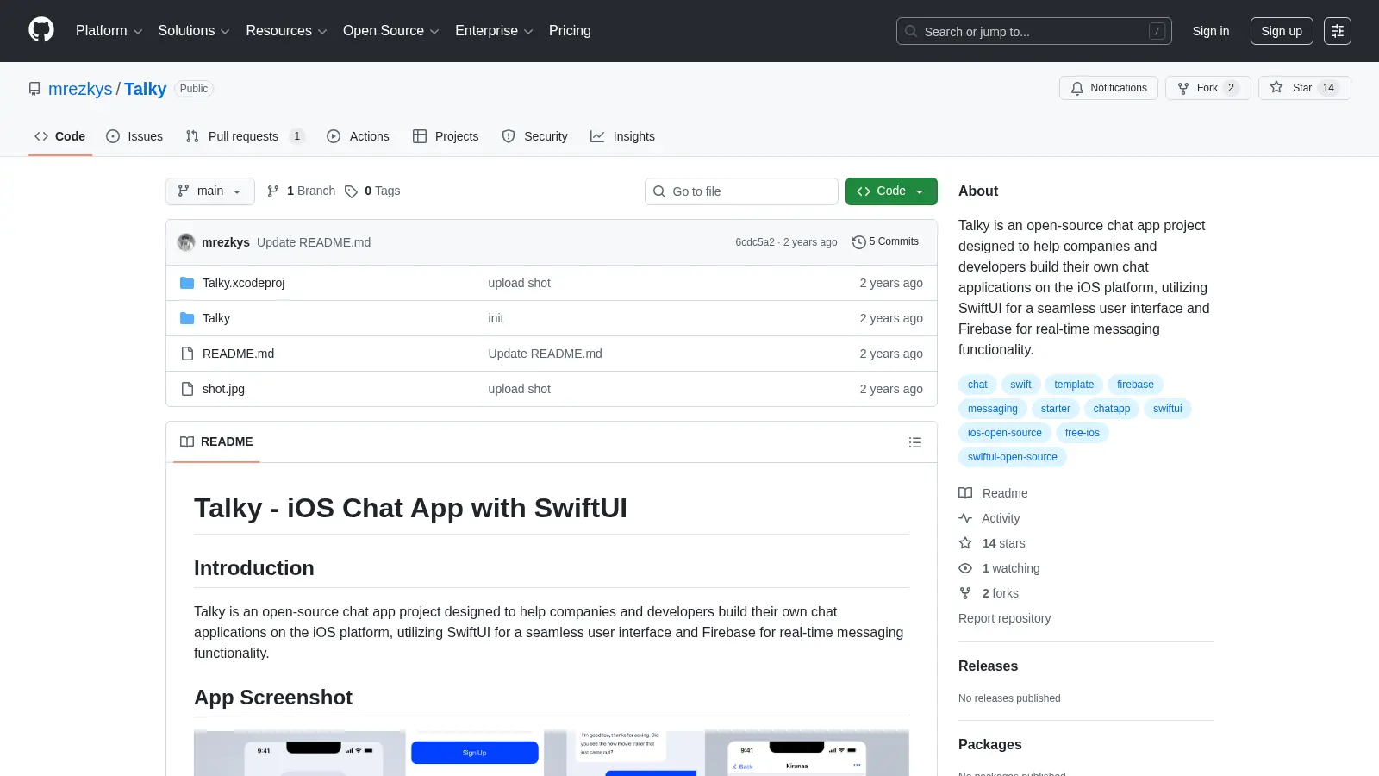Open the Solutions menu
The width and height of the screenshot is (1379, 776).
click(194, 31)
